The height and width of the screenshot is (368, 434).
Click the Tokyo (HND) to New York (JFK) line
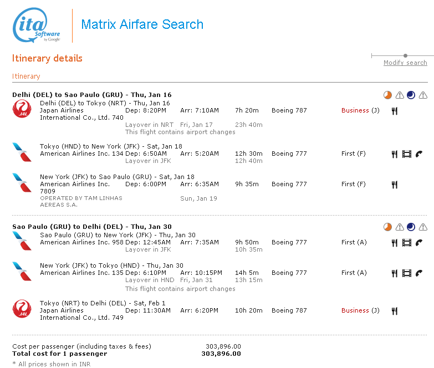(111, 146)
